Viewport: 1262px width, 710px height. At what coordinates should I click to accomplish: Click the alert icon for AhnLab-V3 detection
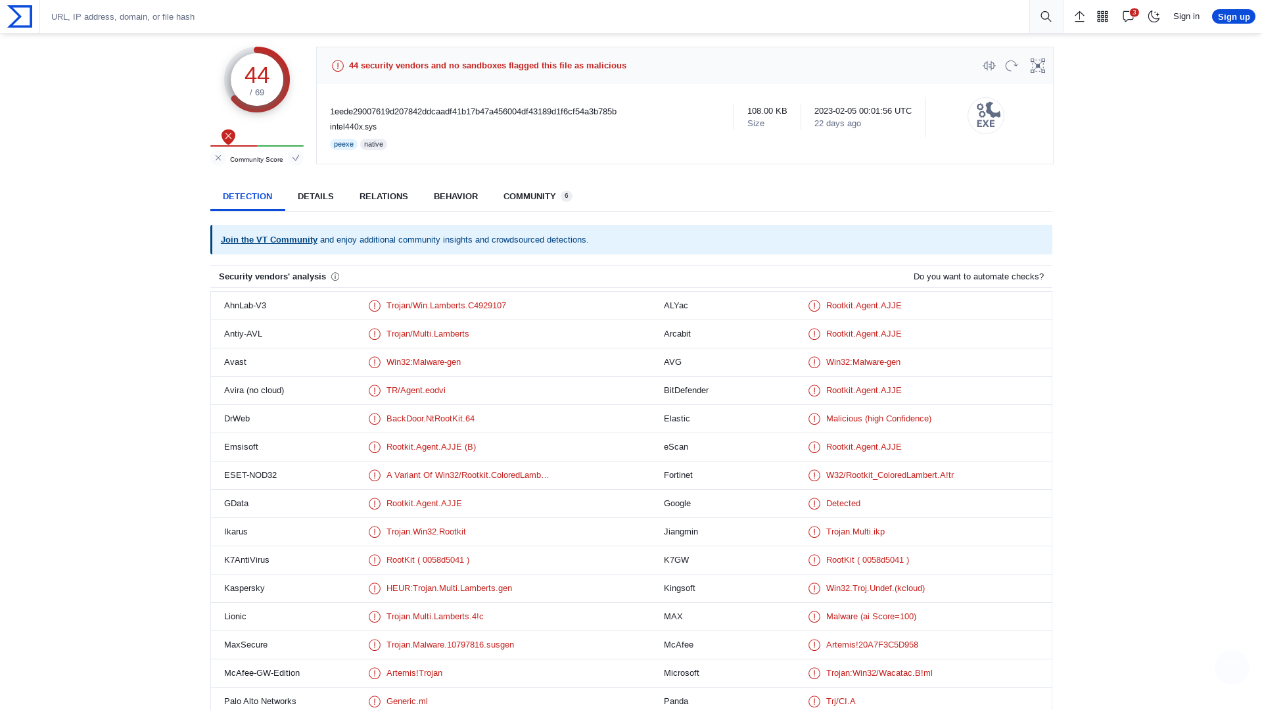[x=375, y=306]
